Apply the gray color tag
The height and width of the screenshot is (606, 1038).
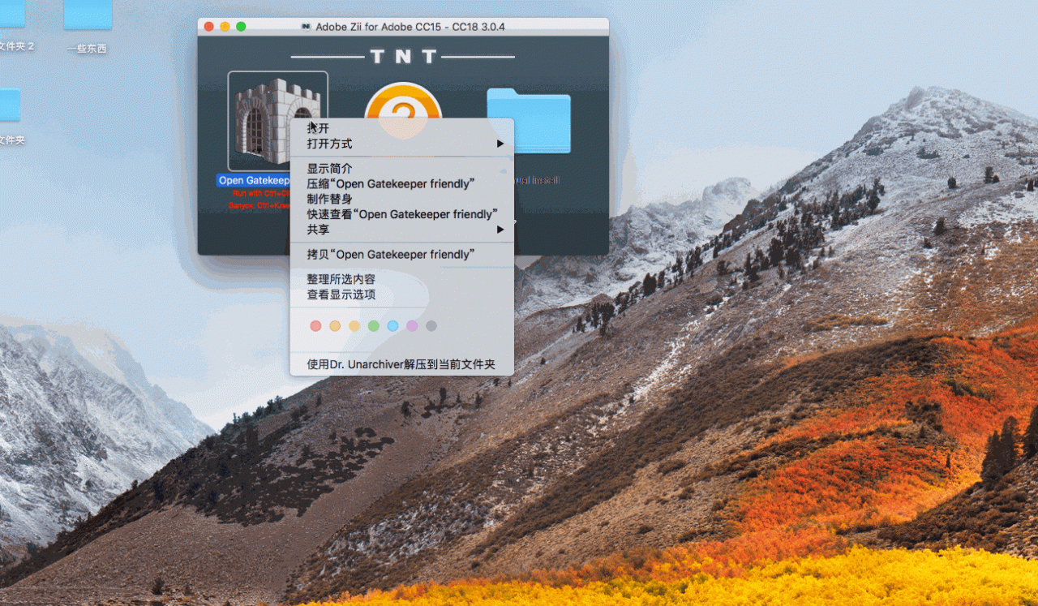click(431, 326)
